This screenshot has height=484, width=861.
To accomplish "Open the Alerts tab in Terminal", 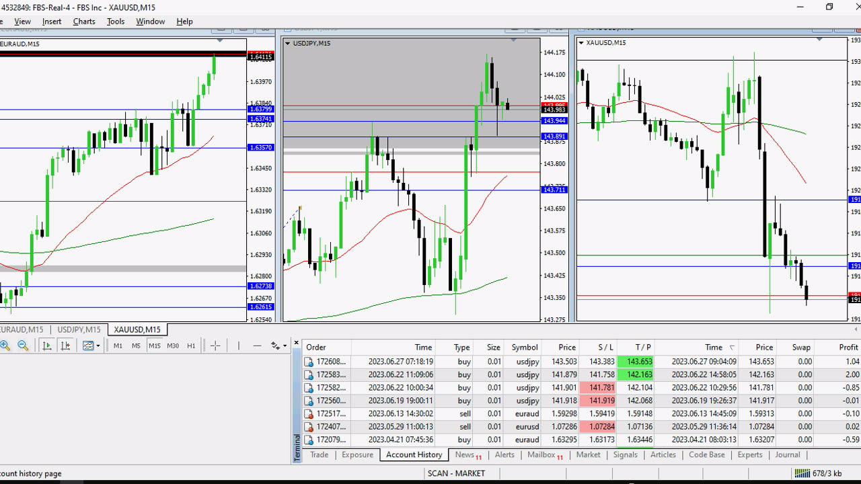I will coord(504,455).
